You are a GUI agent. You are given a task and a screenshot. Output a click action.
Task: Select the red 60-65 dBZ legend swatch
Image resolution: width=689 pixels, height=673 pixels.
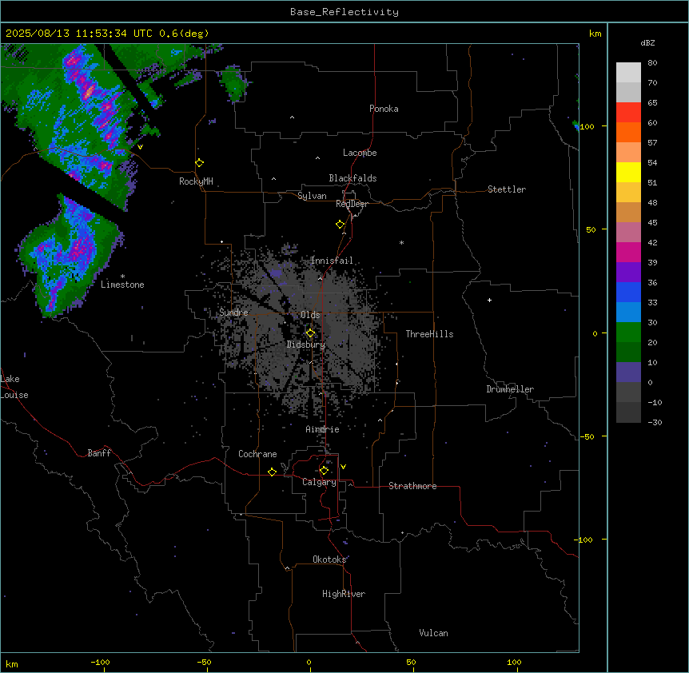coord(628,113)
